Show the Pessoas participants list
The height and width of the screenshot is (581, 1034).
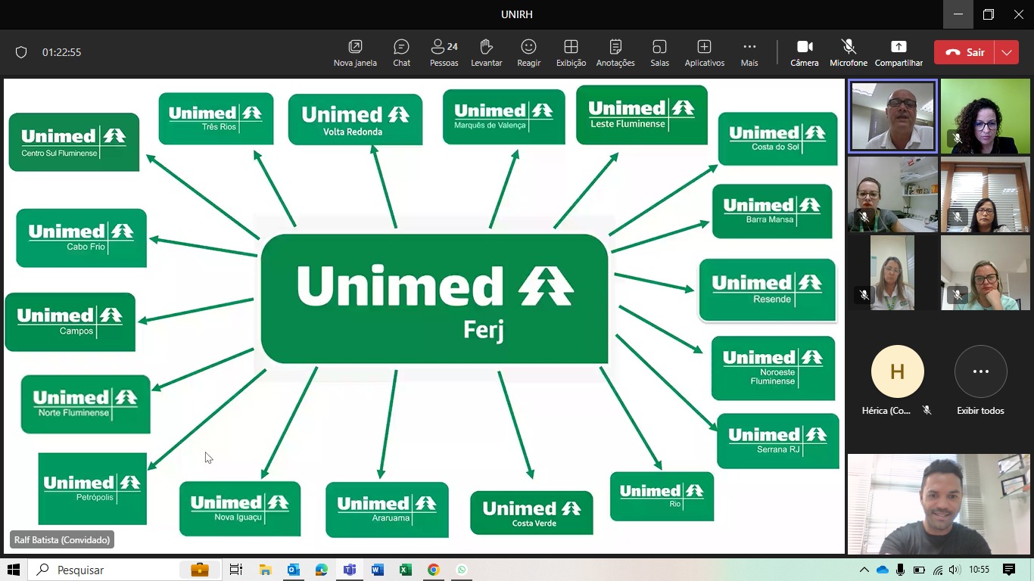click(444, 53)
